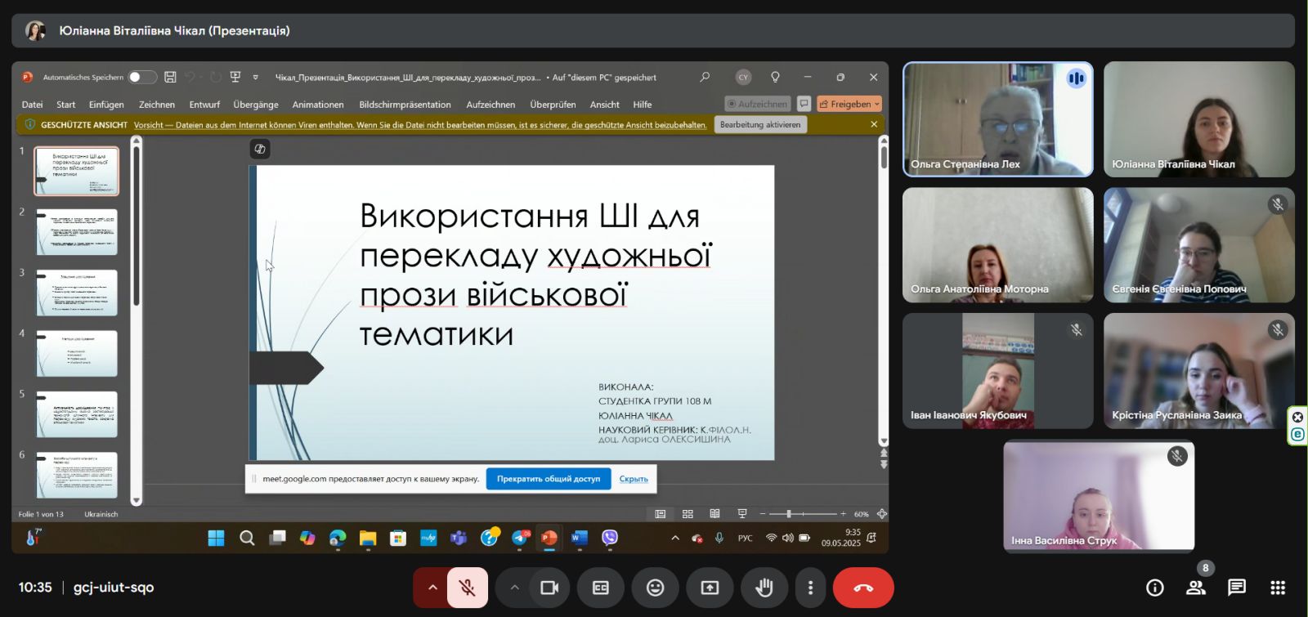Open File Explorer from the taskbar
Screen dimensions: 1308x617
click(x=368, y=538)
